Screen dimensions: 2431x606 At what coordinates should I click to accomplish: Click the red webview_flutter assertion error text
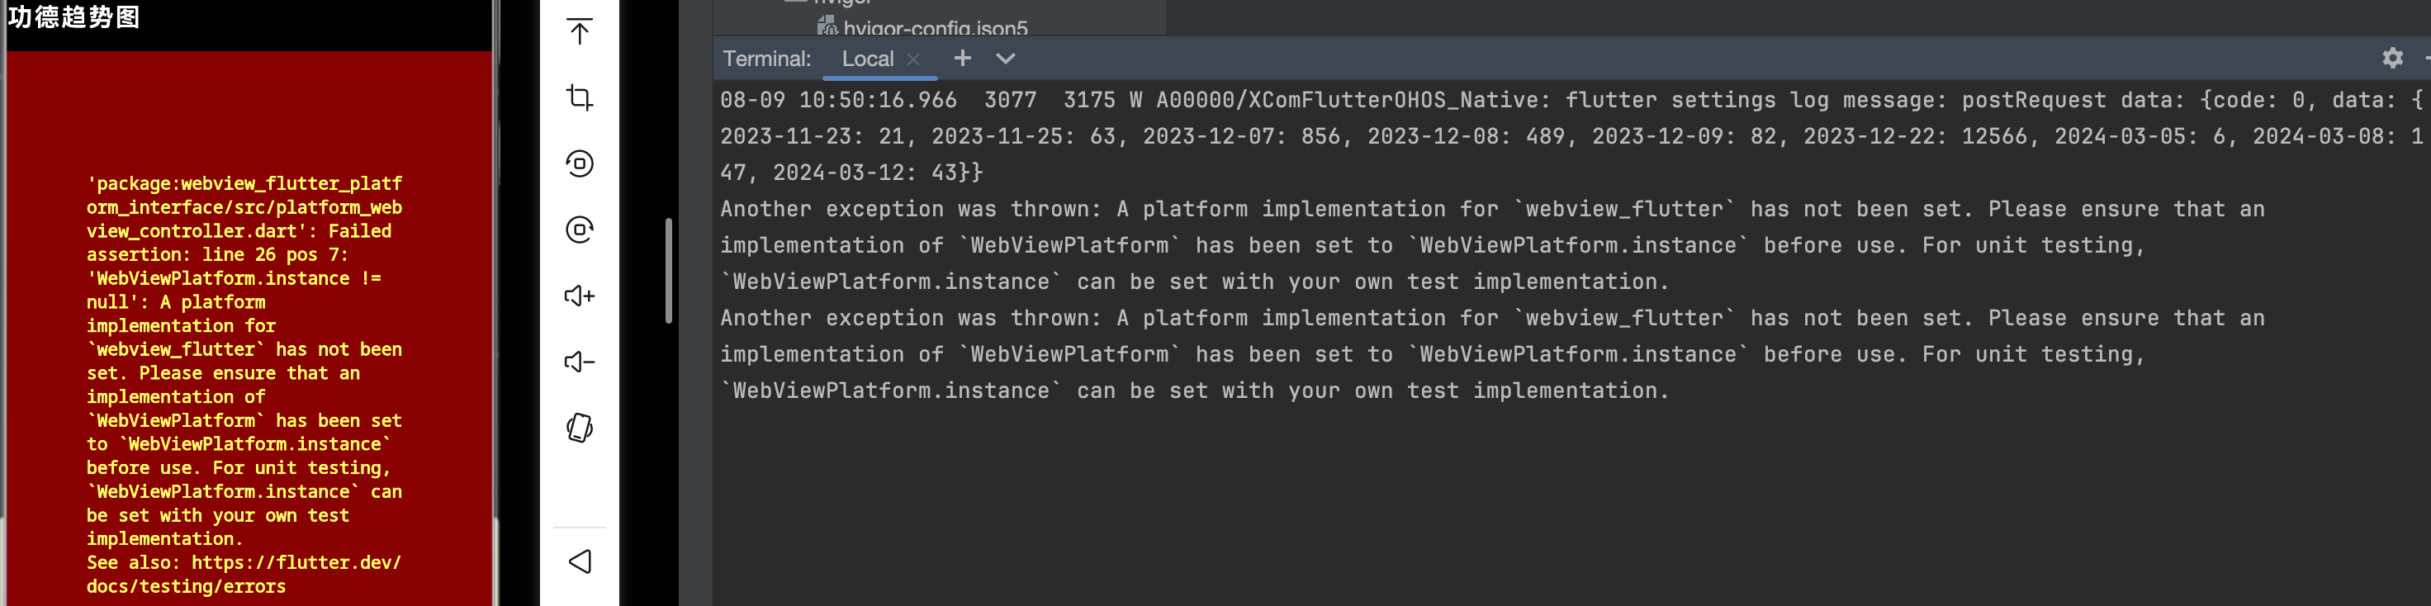tap(244, 361)
